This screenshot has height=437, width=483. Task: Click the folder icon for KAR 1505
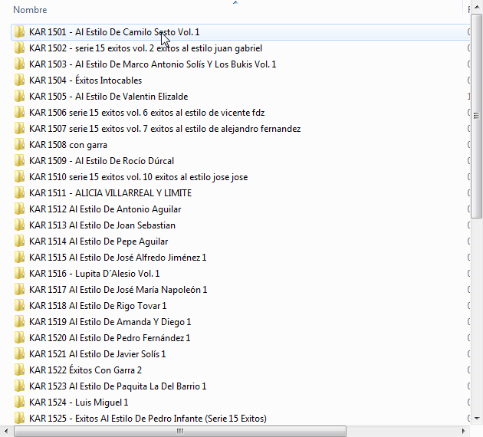coord(19,96)
